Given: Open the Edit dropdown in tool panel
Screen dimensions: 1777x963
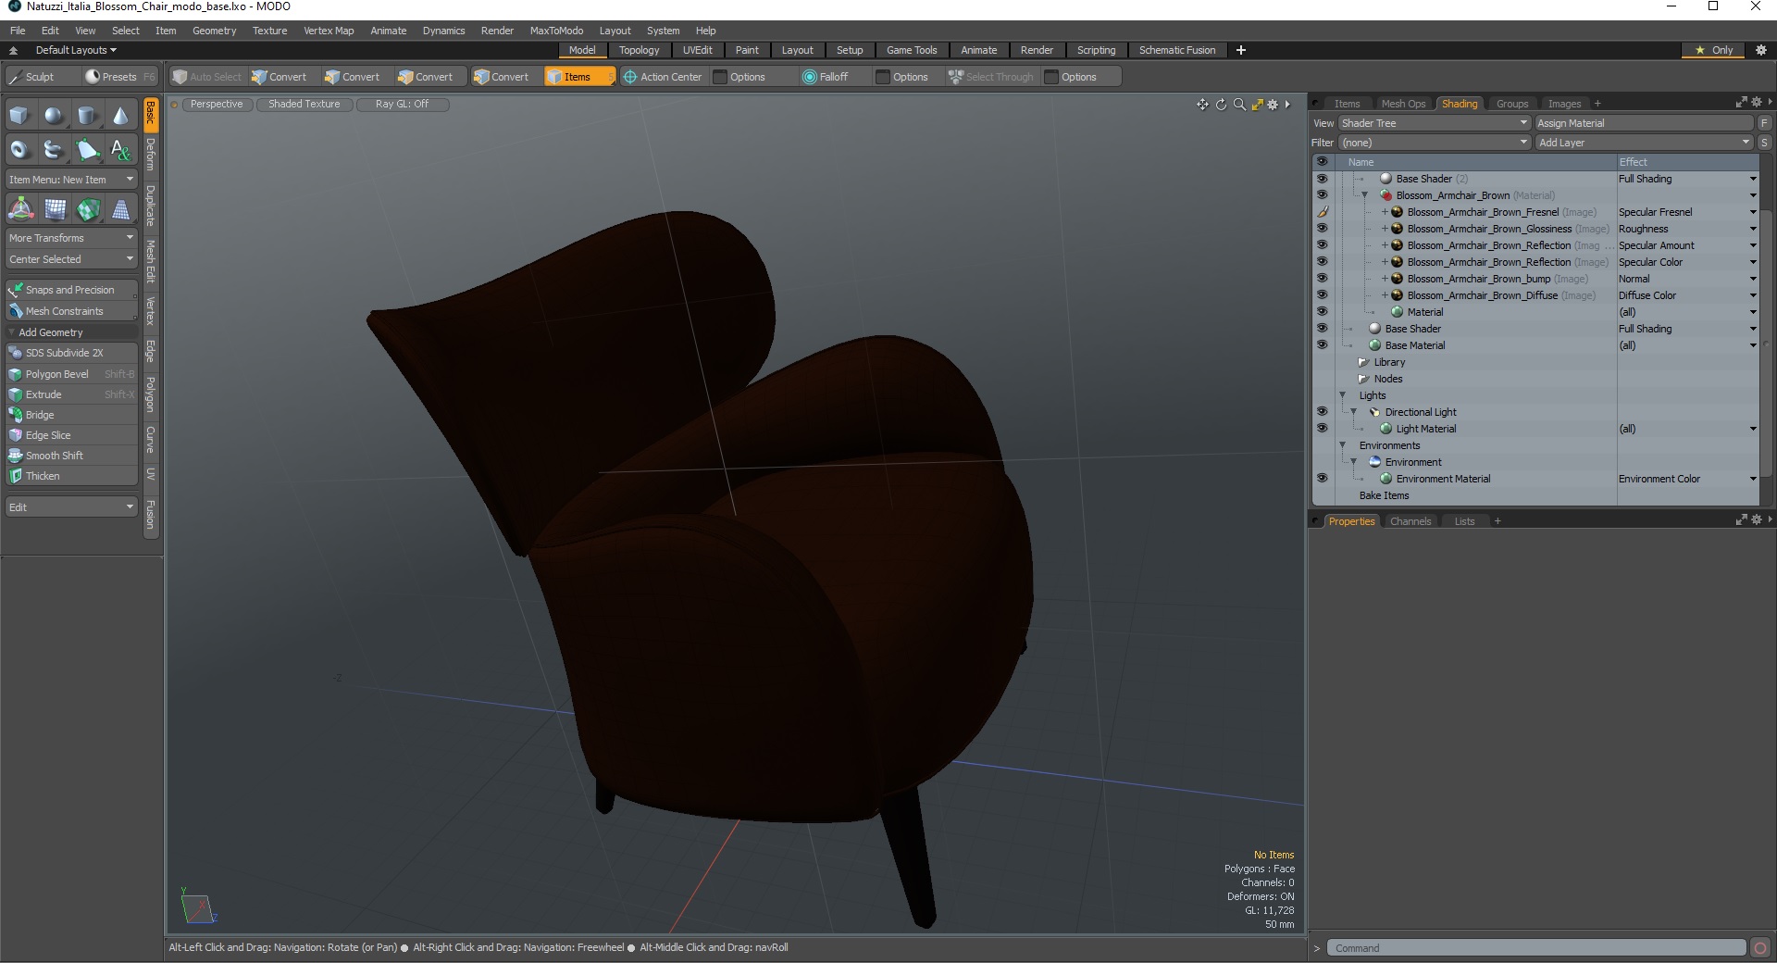Looking at the screenshot, I should [x=71, y=507].
